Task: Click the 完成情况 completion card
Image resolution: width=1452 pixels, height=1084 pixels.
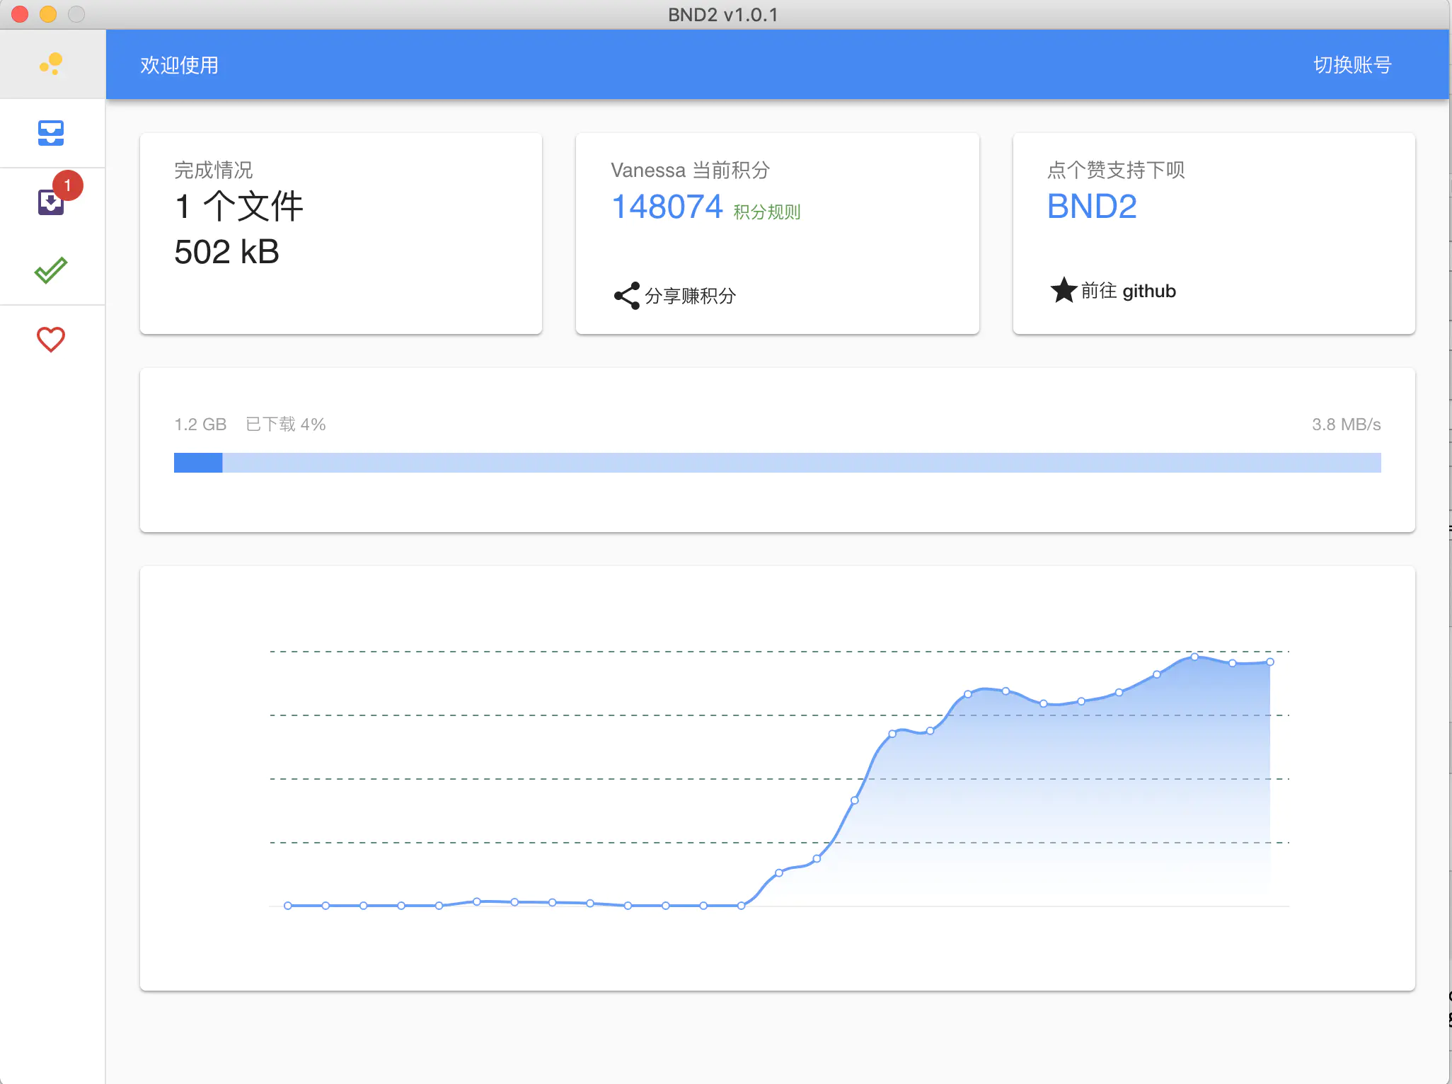Action: [x=340, y=233]
